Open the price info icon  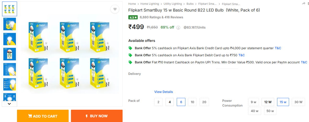click(x=178, y=27)
